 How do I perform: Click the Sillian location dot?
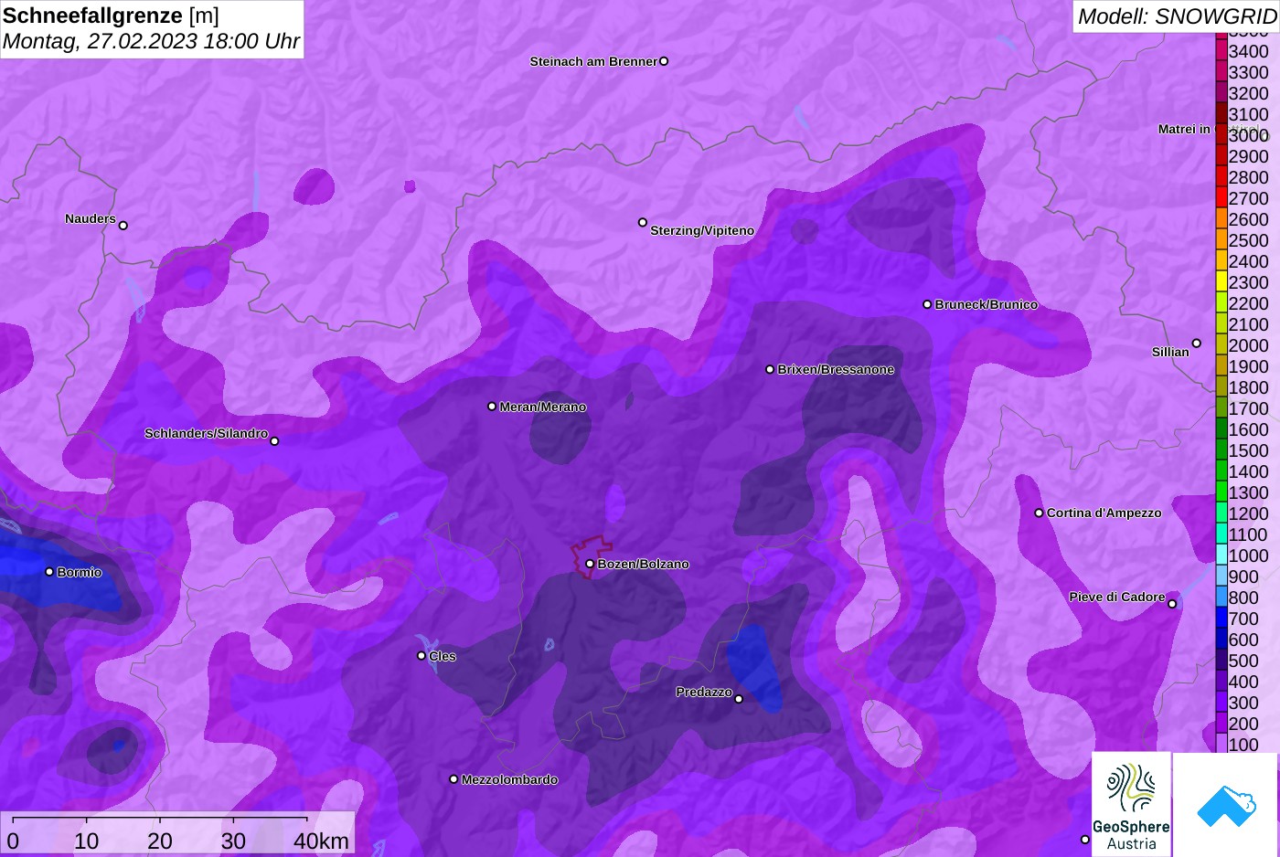click(1196, 344)
